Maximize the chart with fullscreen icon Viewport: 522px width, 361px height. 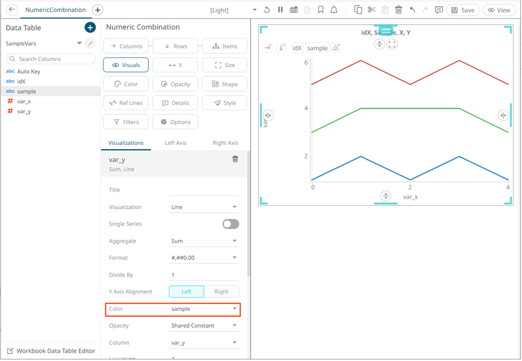click(392, 44)
